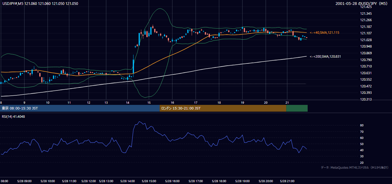392x184 pixels.
Task: Click price axis label 121.187
Action: (366, 27)
